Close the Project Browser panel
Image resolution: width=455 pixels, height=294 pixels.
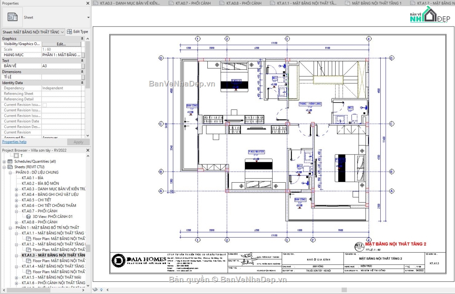[88, 150]
